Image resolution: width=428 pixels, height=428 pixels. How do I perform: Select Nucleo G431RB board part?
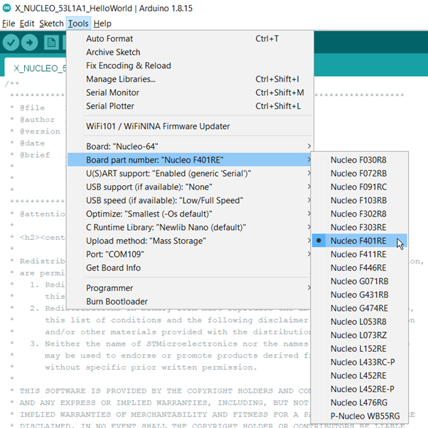pyautogui.click(x=359, y=295)
